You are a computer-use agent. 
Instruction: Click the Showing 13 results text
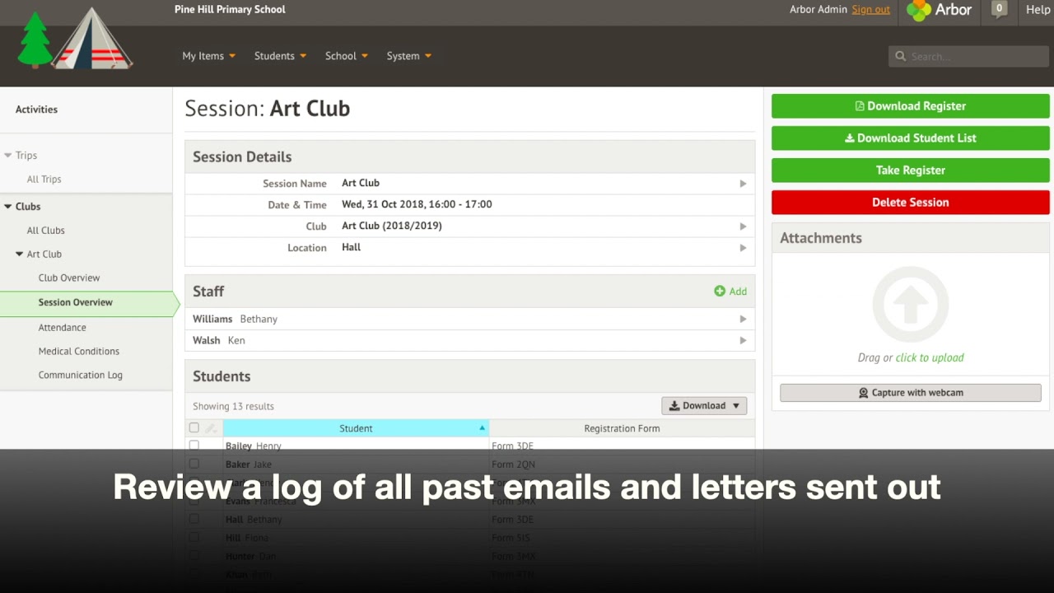[233, 406]
